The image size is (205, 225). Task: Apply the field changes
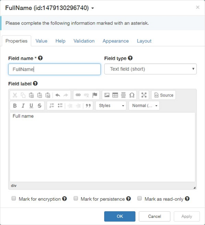pos(187,216)
